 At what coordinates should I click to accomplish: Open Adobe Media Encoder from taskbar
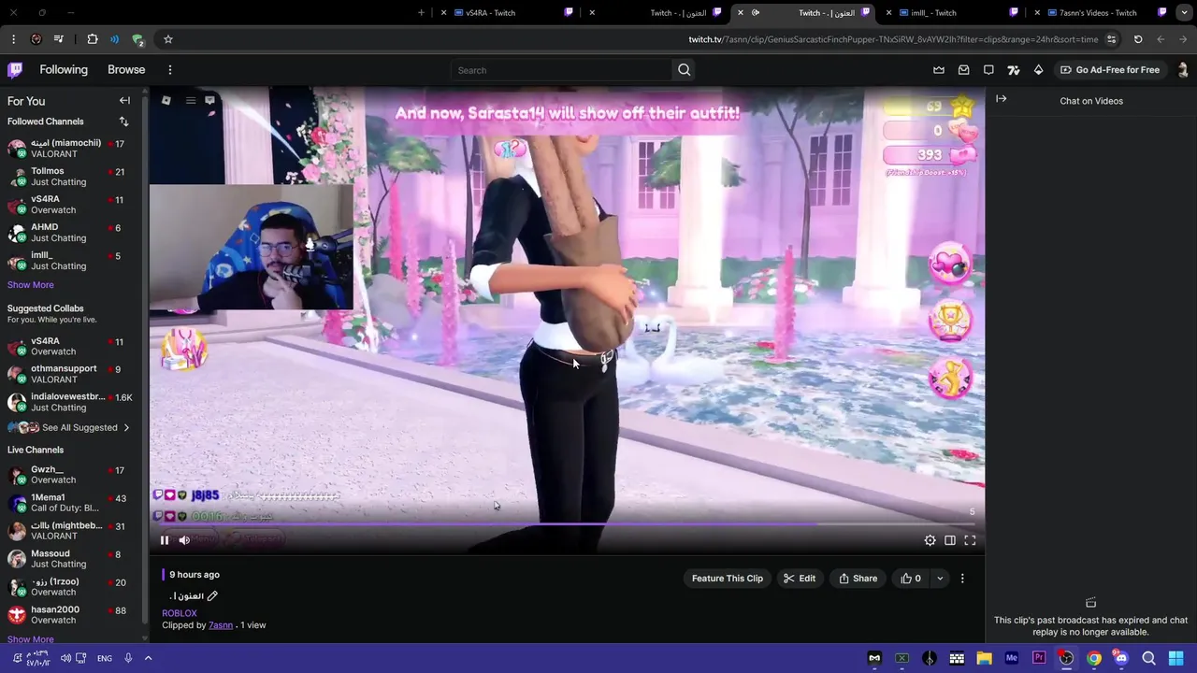(1011, 658)
